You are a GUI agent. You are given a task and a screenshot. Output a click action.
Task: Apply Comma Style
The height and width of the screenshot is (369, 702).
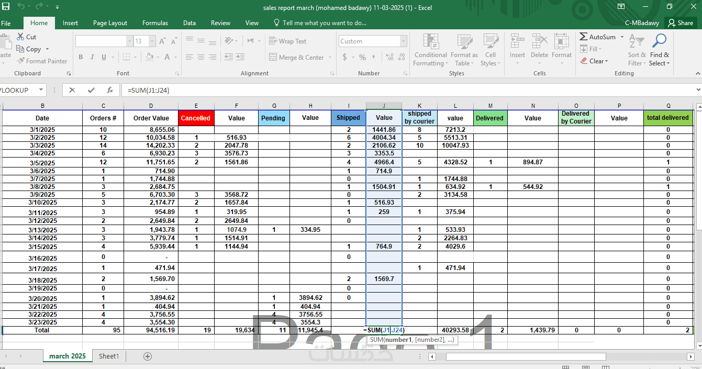374,57
